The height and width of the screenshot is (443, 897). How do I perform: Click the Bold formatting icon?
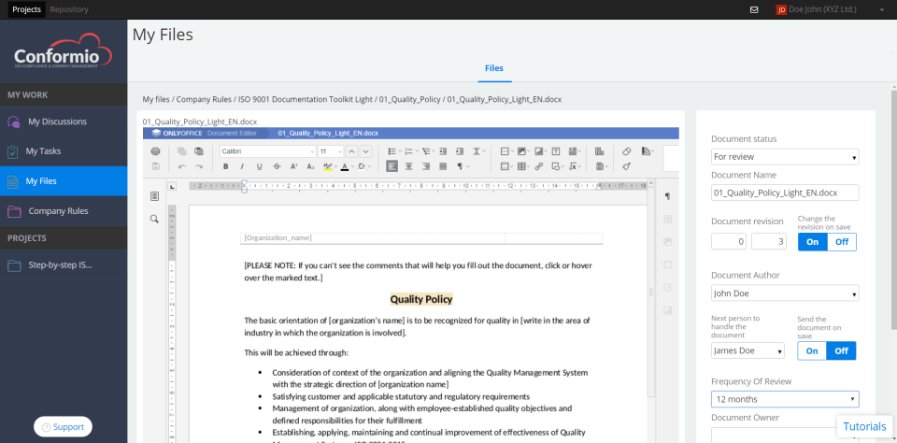click(x=226, y=166)
